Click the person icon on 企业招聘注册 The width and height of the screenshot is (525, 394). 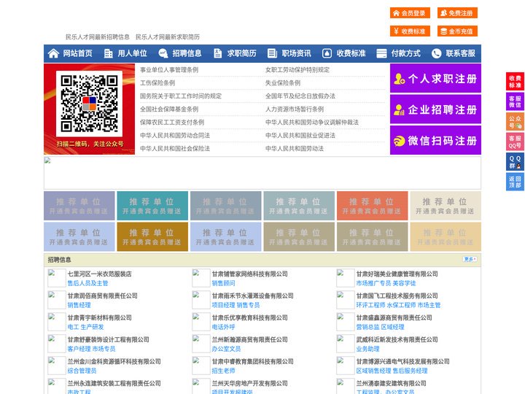[x=399, y=109]
